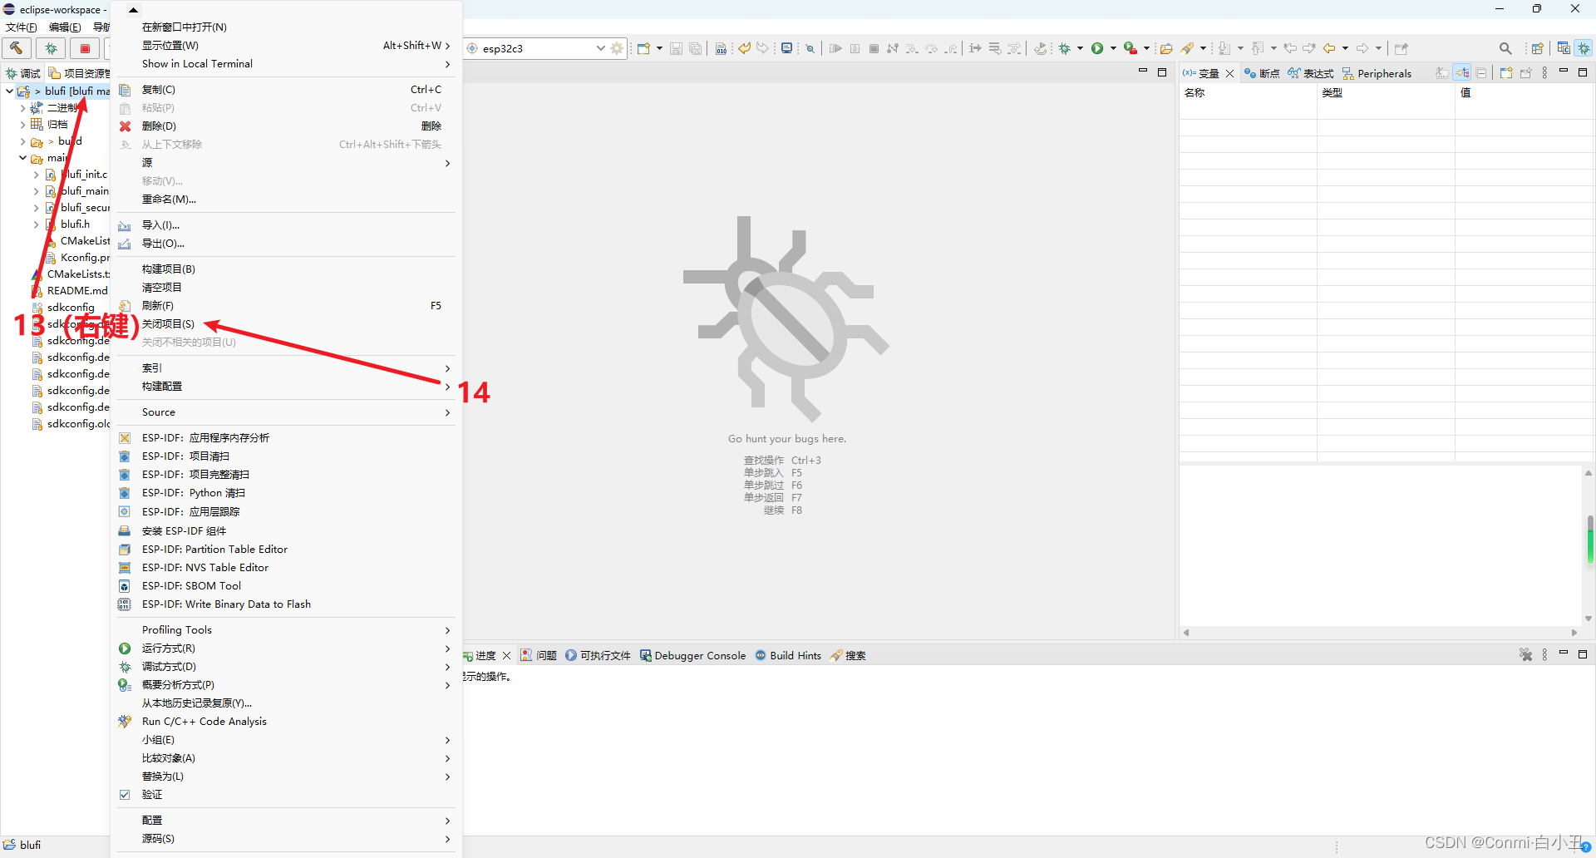
Task: Click the Forward navigation arrow
Action: (1362, 48)
